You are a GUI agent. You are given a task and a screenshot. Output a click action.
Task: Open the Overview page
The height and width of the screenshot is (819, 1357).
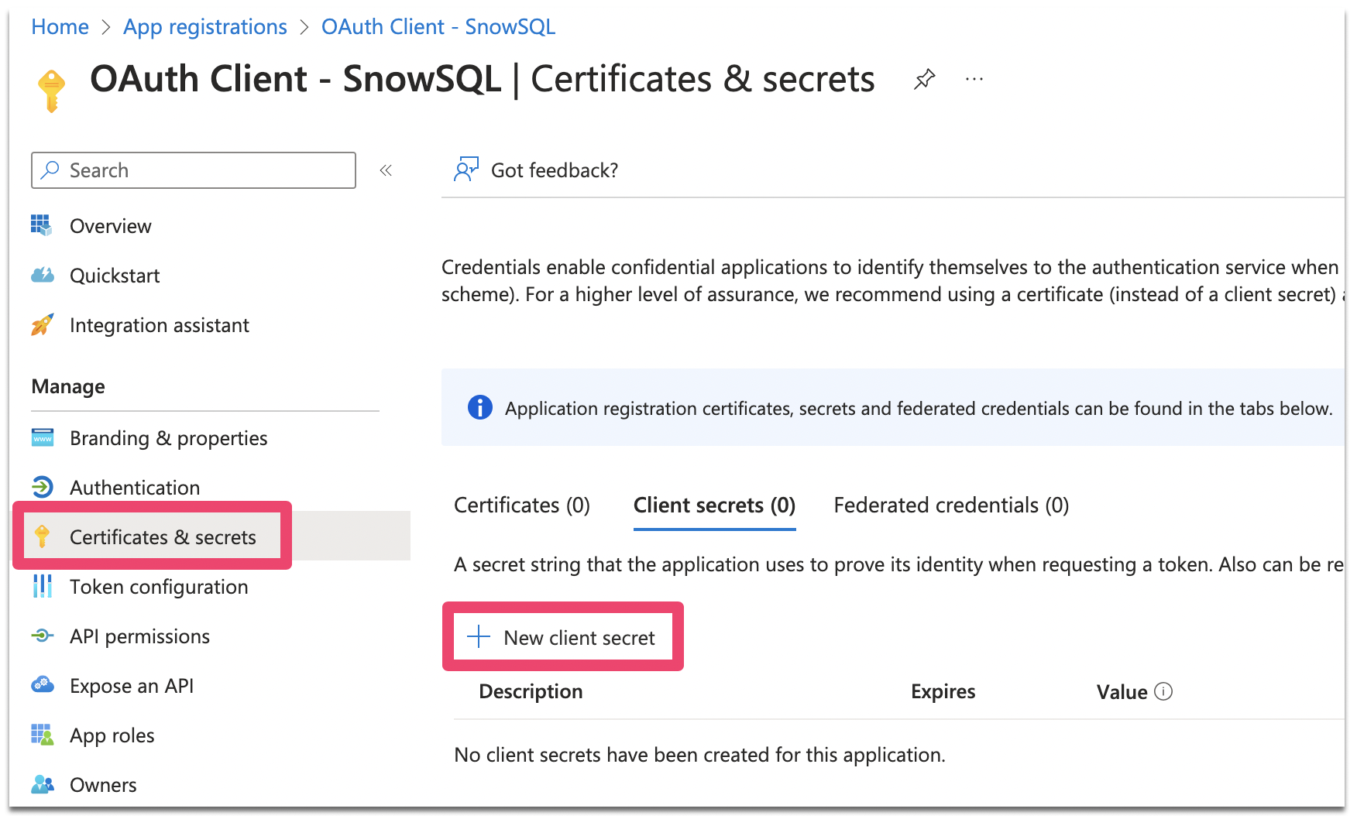[x=110, y=226]
